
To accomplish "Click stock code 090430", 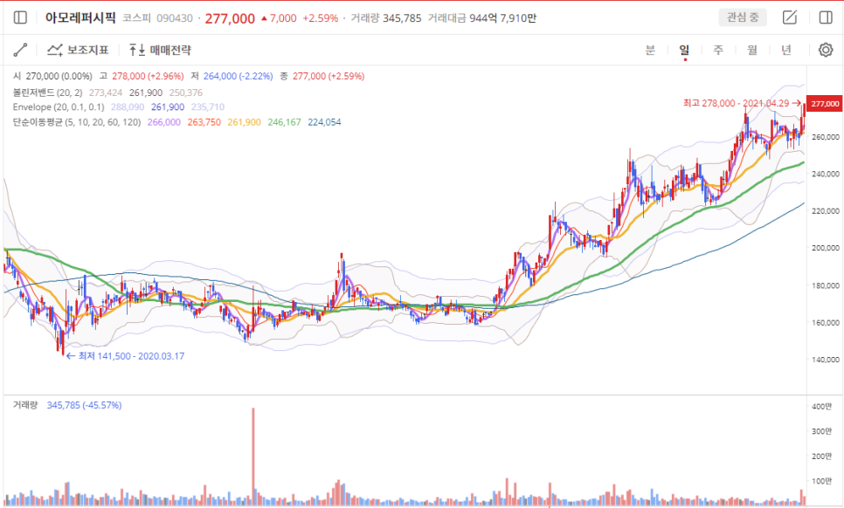I will pyautogui.click(x=175, y=18).
